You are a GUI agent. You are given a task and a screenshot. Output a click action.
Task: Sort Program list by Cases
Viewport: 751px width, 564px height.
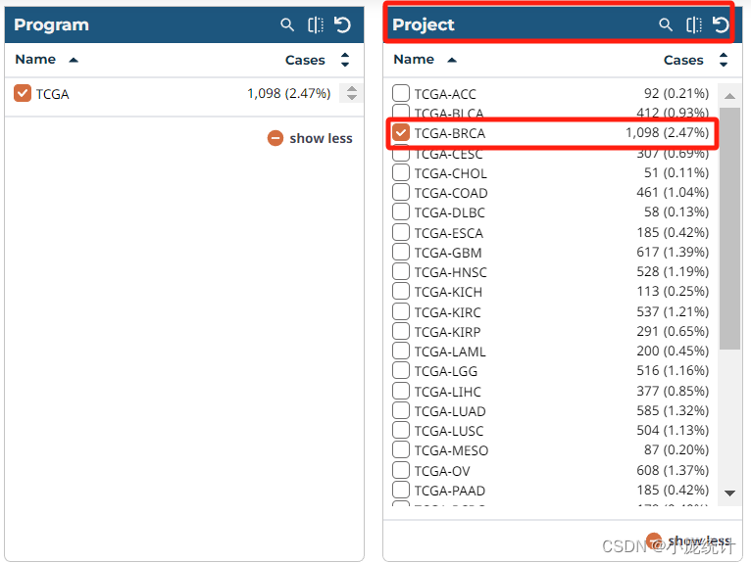pyautogui.click(x=318, y=60)
